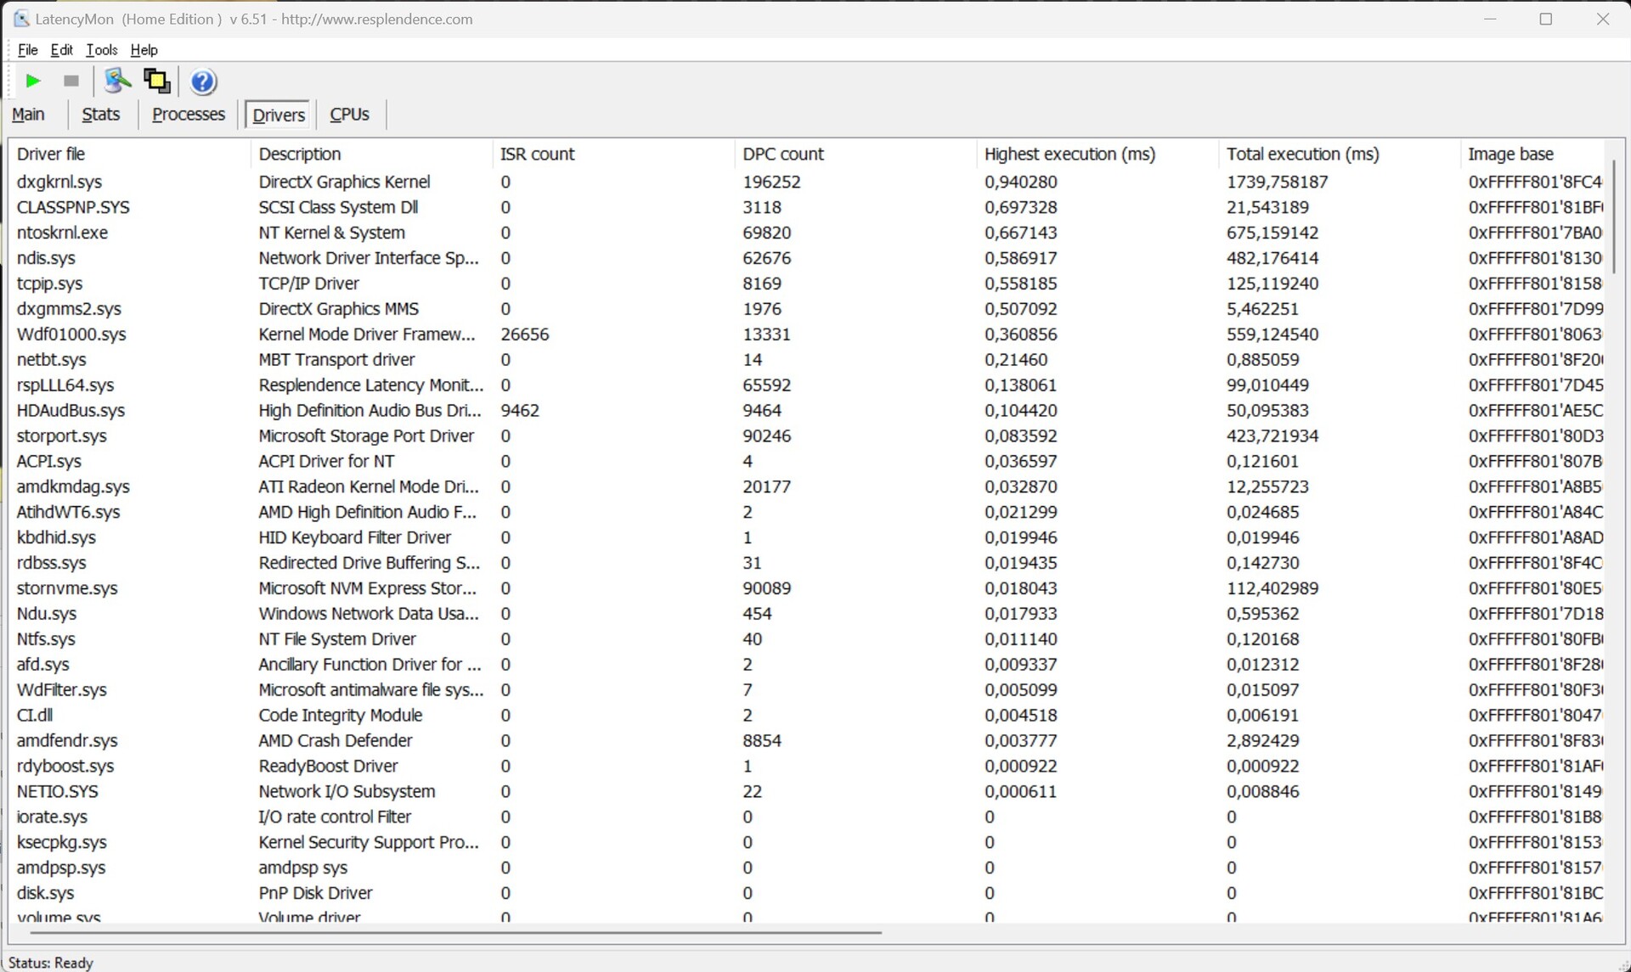Sort by Highest execution (ms) header

click(1069, 155)
